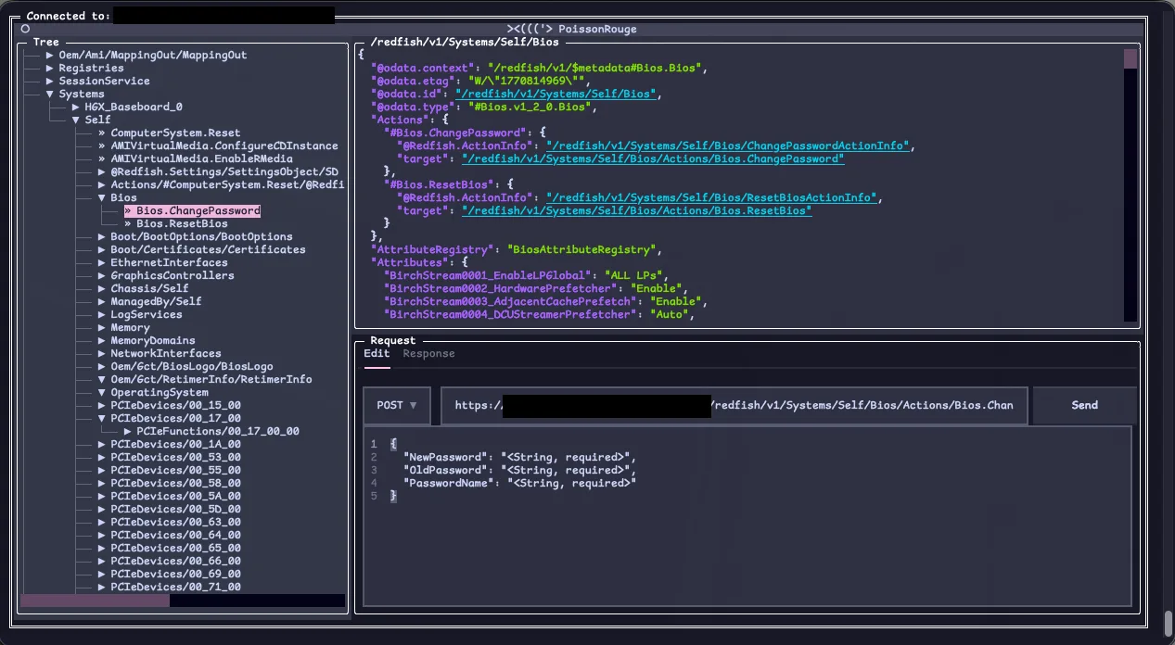The height and width of the screenshot is (645, 1175).
Task: Open the NetworkInterfaces tree item
Action: coord(166,353)
